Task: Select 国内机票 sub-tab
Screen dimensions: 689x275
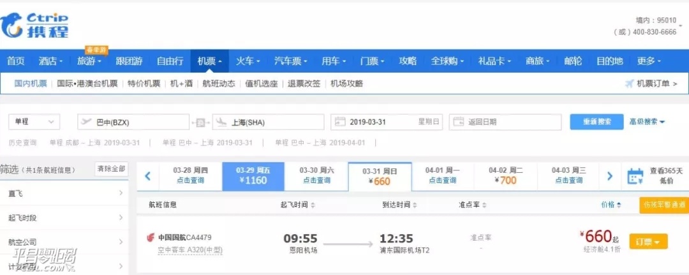Action: pyautogui.click(x=31, y=84)
